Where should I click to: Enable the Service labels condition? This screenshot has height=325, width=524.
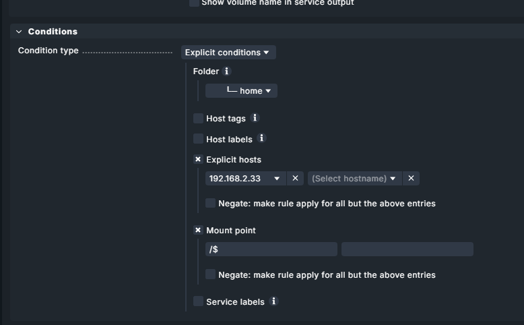click(x=198, y=301)
